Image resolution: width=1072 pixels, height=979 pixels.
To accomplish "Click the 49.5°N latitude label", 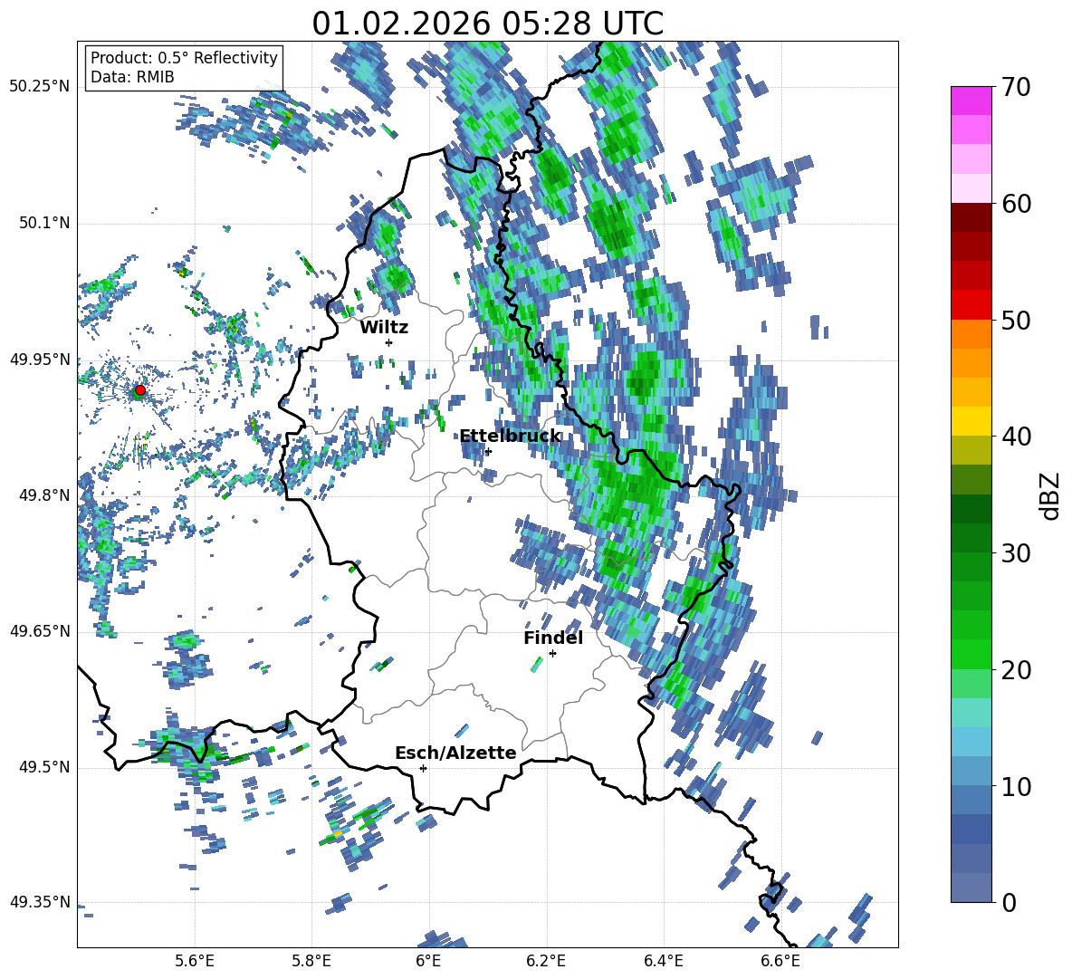I will point(44,767).
